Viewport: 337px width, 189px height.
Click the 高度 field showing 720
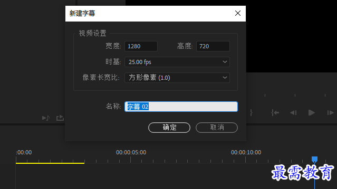[213, 46]
